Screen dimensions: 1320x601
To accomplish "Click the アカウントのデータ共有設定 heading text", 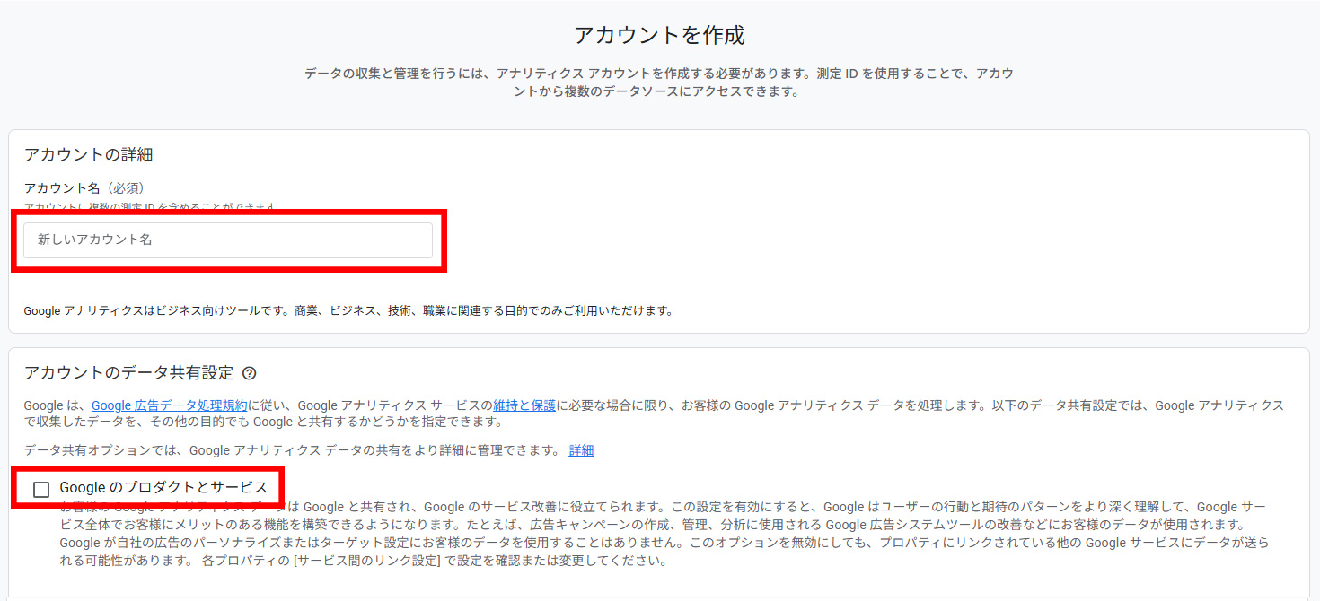I will (x=128, y=372).
